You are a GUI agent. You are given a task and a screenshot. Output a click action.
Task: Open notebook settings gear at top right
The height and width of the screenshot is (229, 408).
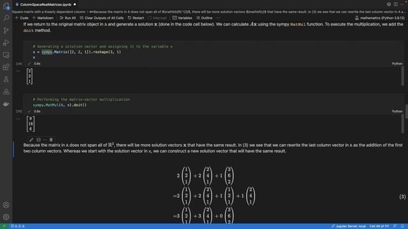(x=389, y=4)
